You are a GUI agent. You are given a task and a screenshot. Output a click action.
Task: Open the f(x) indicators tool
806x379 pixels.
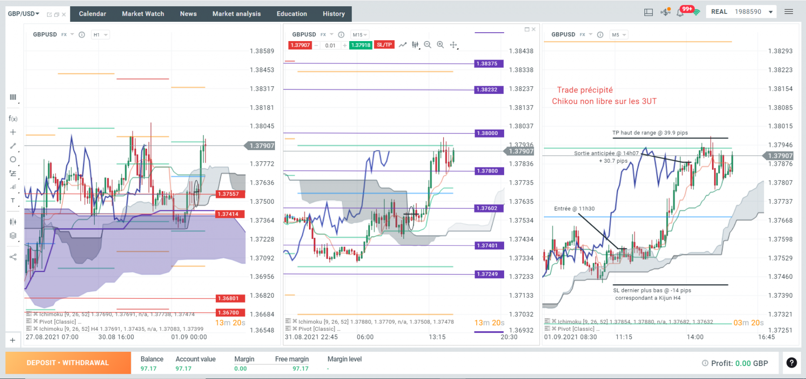click(13, 118)
